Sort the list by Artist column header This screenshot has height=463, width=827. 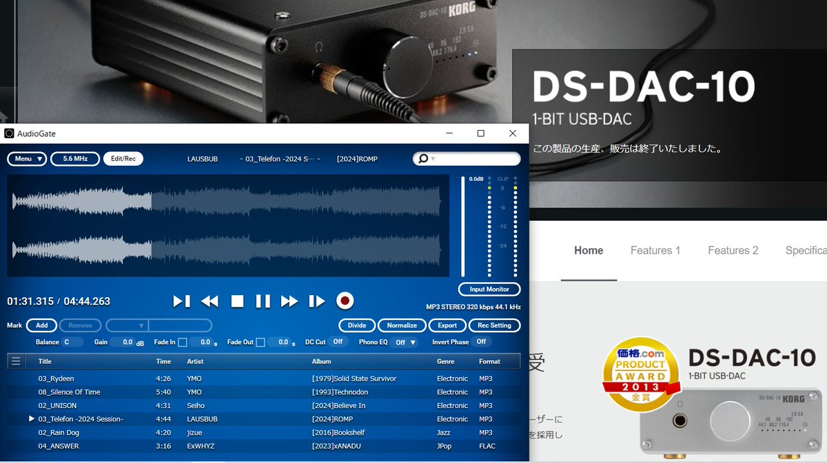(x=195, y=361)
